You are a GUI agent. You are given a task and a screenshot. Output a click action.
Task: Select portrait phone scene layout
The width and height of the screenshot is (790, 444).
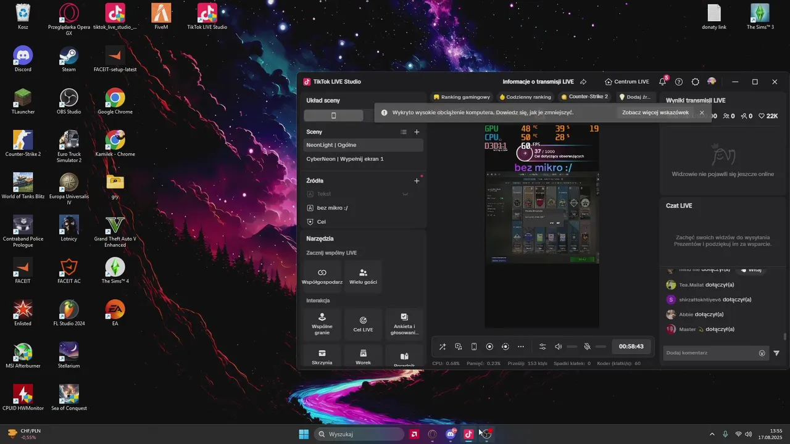334,115
